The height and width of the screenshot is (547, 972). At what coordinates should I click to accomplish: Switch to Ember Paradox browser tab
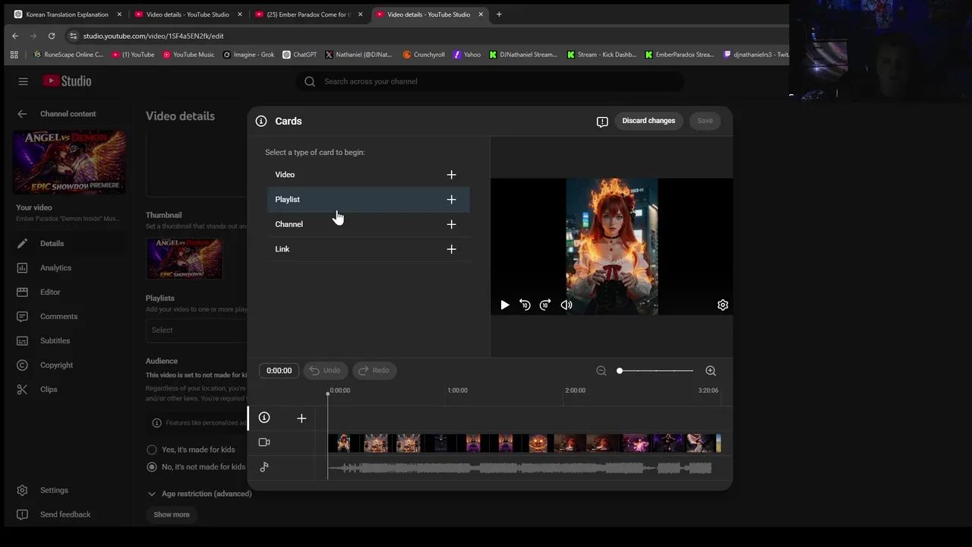tap(308, 14)
